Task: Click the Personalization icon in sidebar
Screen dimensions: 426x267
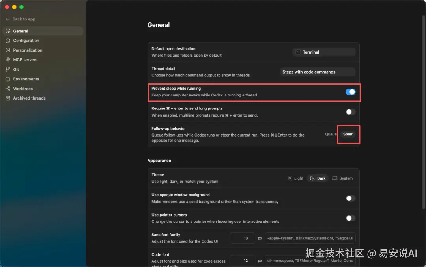Action: tap(8, 50)
